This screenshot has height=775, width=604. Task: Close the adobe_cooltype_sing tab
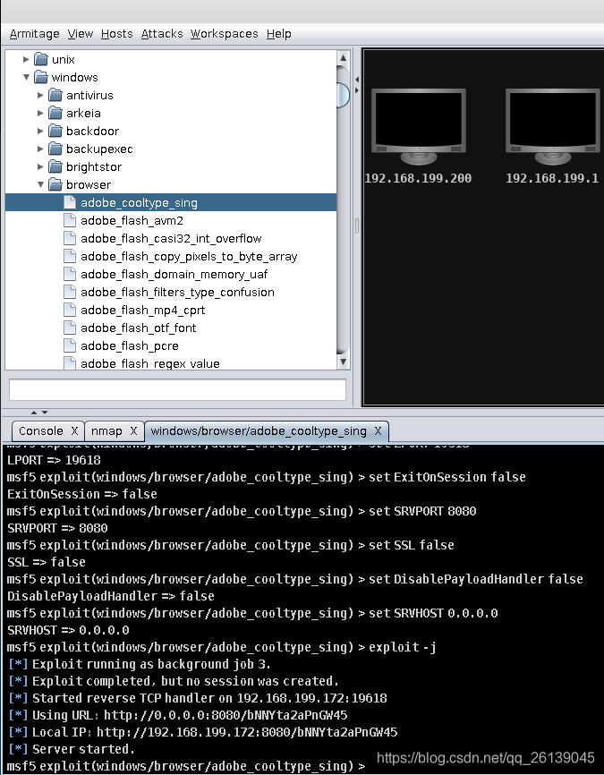point(378,431)
